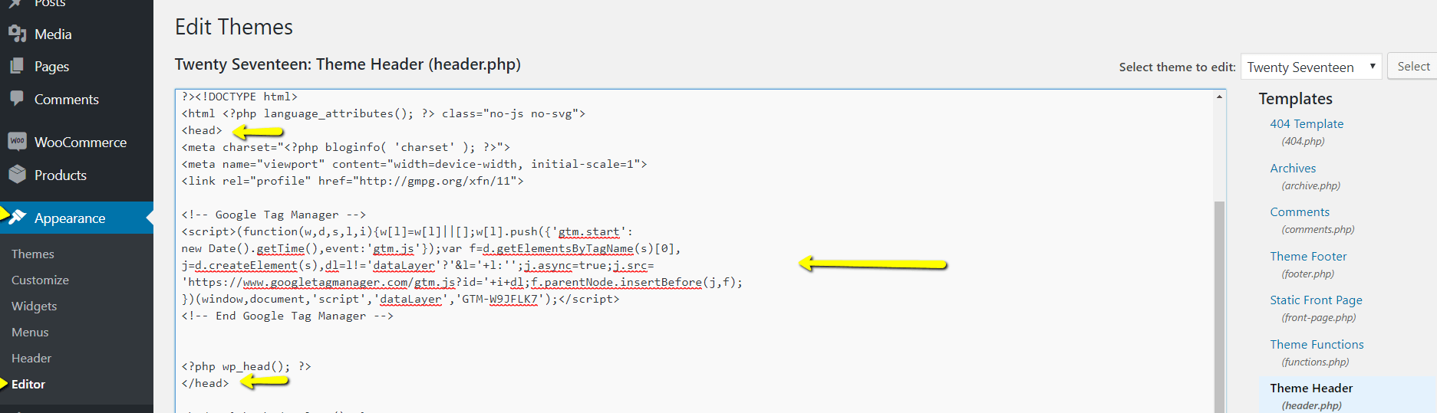Click the "(footer.php)" file name text
The width and height of the screenshot is (1437, 413).
(1307, 274)
